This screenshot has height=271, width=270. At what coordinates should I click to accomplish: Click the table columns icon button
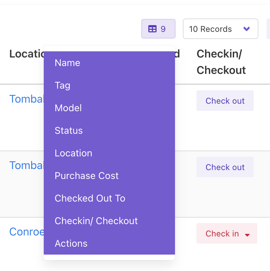tap(158, 29)
